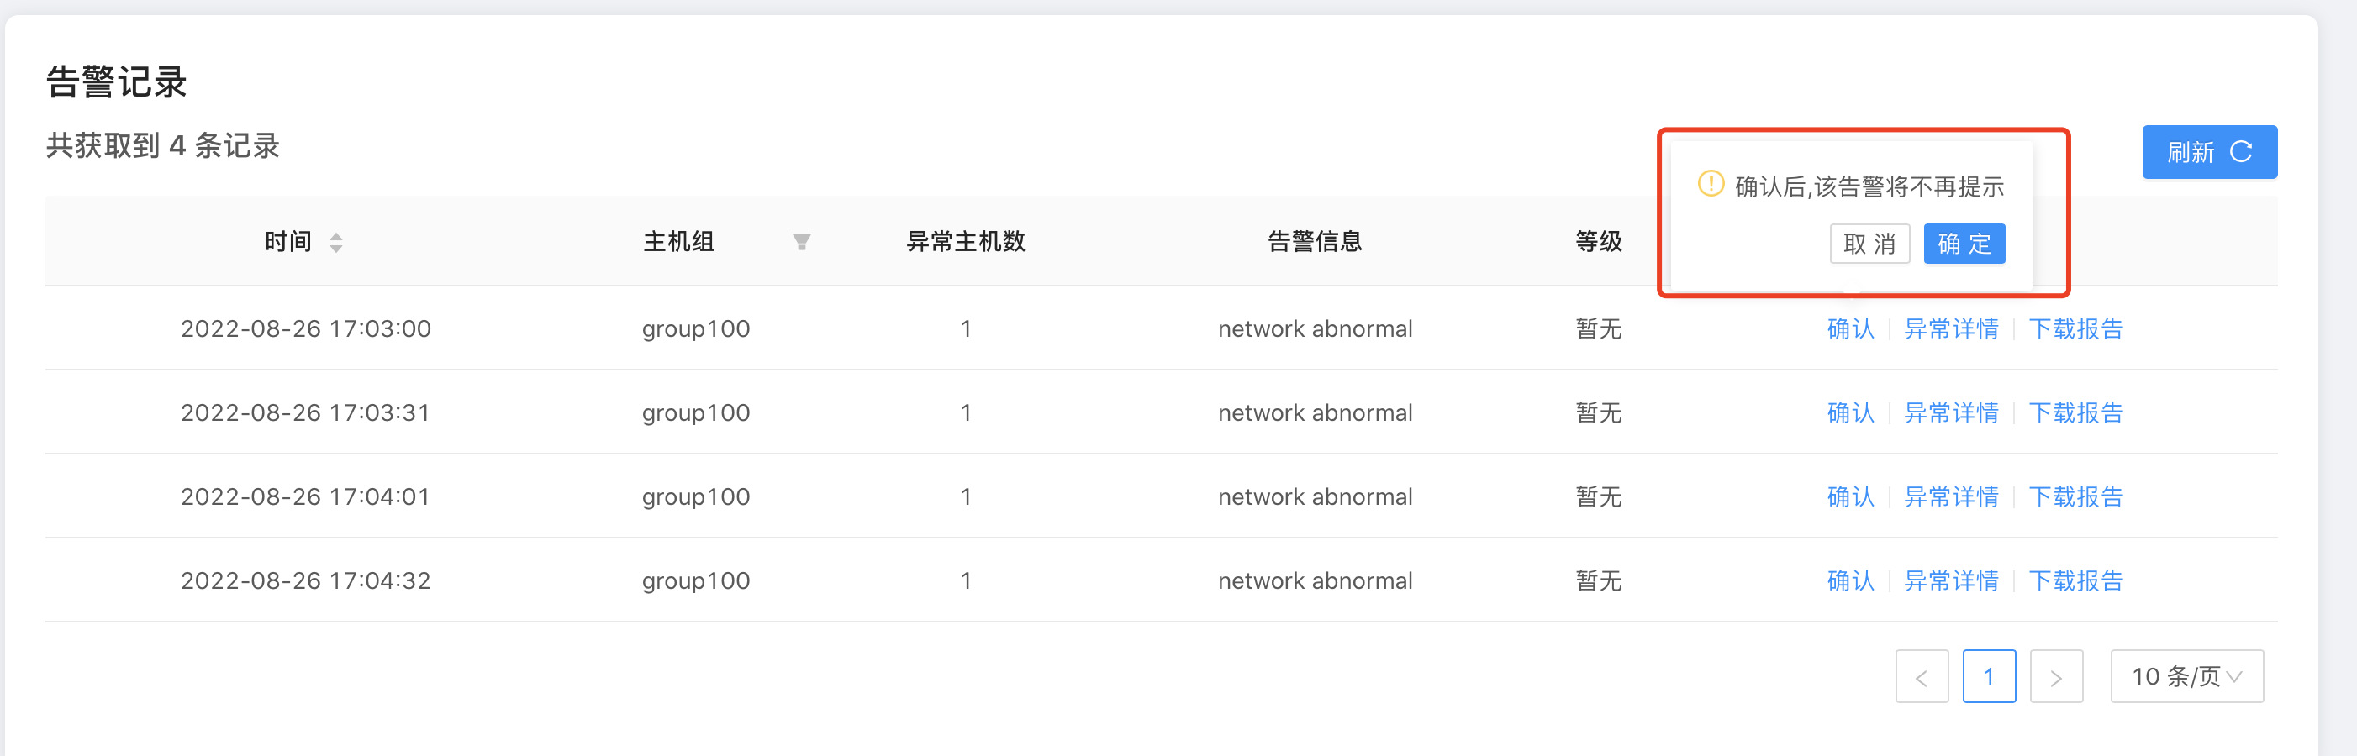The image size is (2357, 756).
Task: Acknowledge alert via 确认 link in first row
Action: (x=1850, y=329)
